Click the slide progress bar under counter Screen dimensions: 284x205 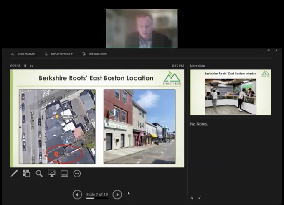click(97, 198)
